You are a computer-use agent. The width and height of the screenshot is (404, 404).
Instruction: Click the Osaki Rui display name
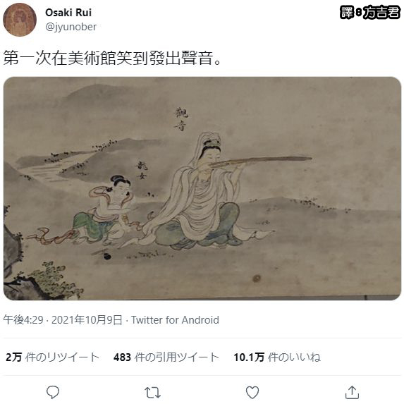pos(68,13)
